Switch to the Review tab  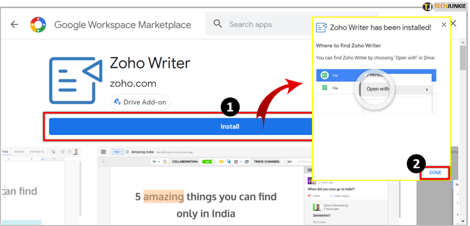[19, 151]
